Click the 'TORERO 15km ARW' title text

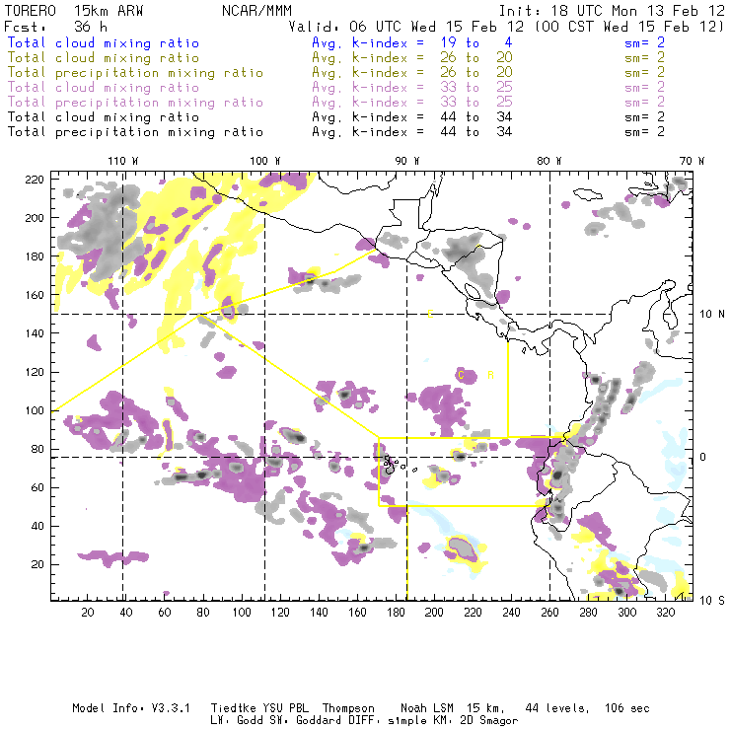74,11
